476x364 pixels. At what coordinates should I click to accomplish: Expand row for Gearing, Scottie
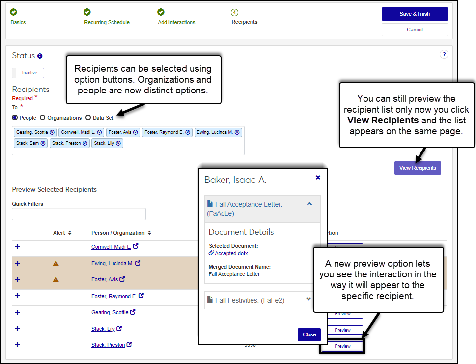(17, 312)
